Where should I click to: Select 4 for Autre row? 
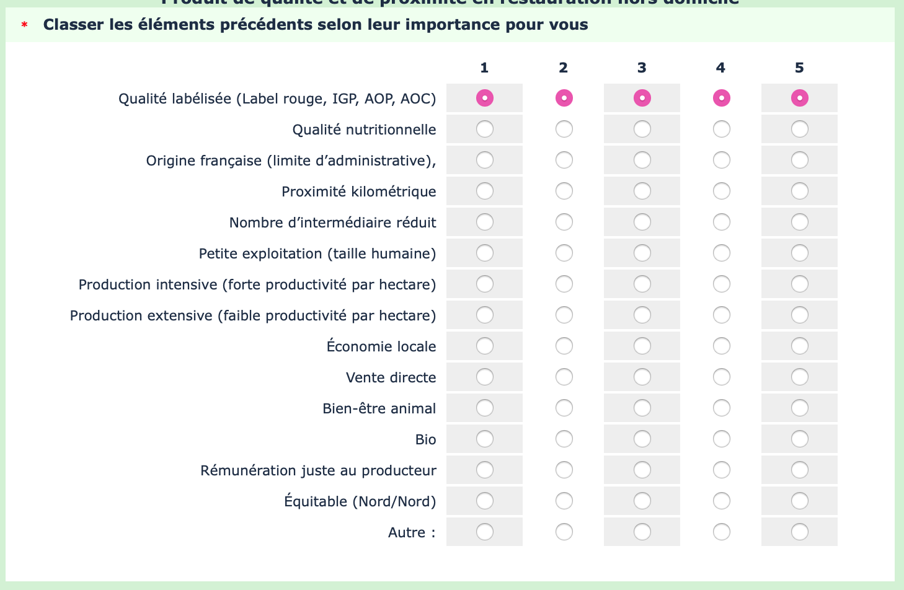point(722,532)
